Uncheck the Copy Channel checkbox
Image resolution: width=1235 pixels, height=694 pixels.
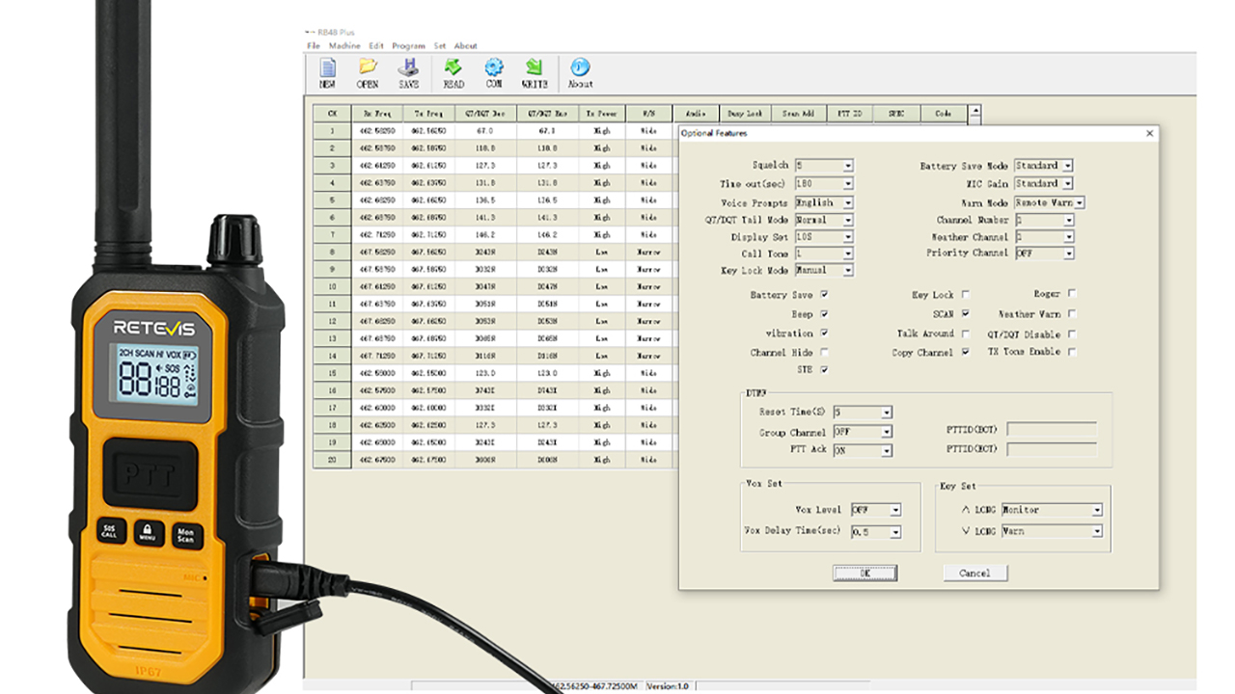click(965, 352)
